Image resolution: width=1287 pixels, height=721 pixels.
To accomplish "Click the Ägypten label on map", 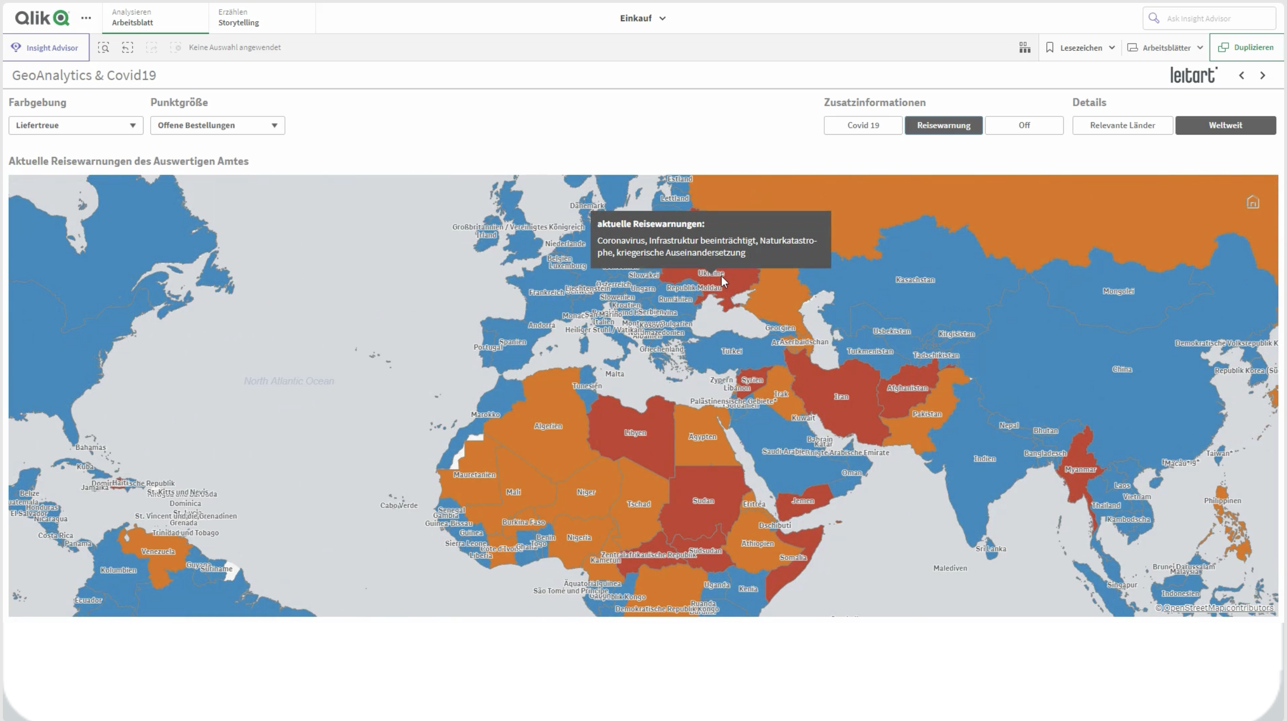I will pos(702,437).
